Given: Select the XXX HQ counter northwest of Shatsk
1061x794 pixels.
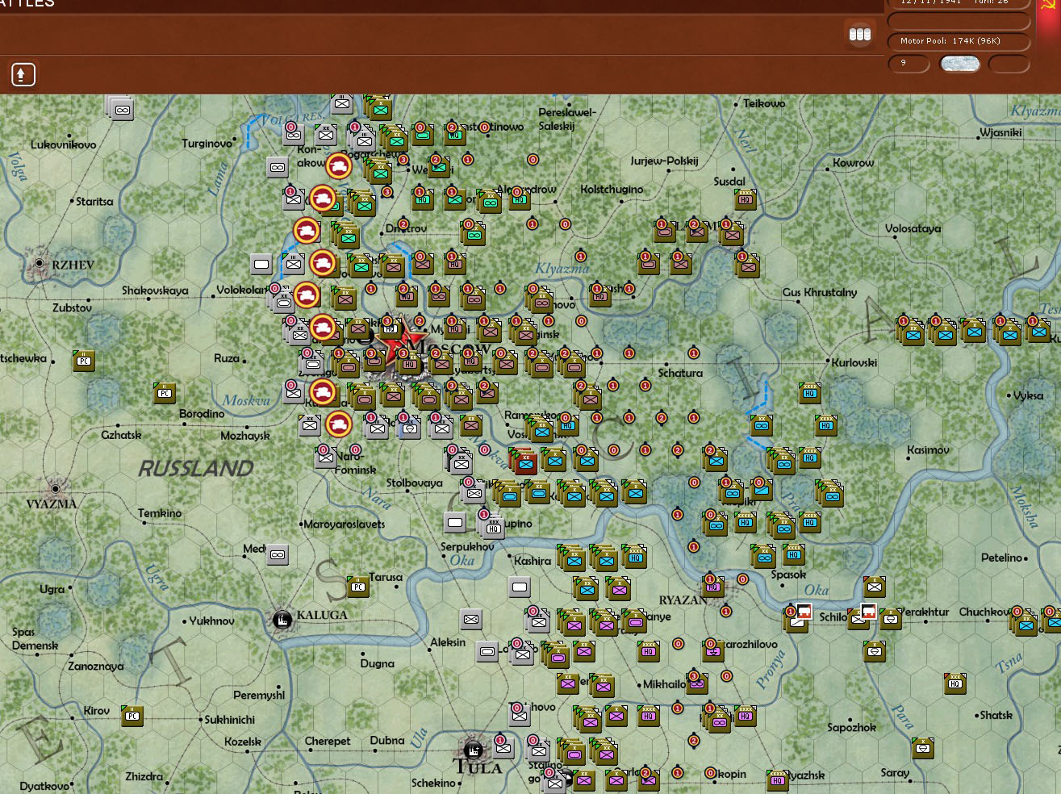Looking at the screenshot, I should (x=955, y=683).
